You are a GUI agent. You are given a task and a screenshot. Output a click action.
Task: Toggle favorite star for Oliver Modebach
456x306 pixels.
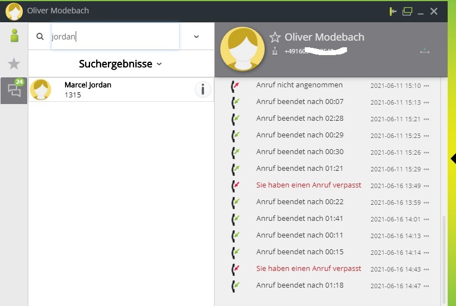(275, 37)
